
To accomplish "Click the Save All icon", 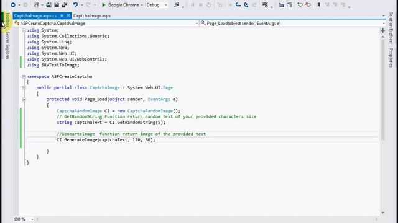I will click(x=65, y=5).
